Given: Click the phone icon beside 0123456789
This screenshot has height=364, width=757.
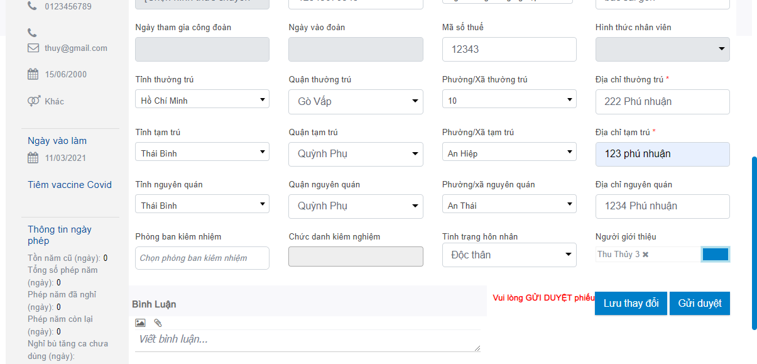Looking at the screenshot, I should pyautogui.click(x=33, y=6).
